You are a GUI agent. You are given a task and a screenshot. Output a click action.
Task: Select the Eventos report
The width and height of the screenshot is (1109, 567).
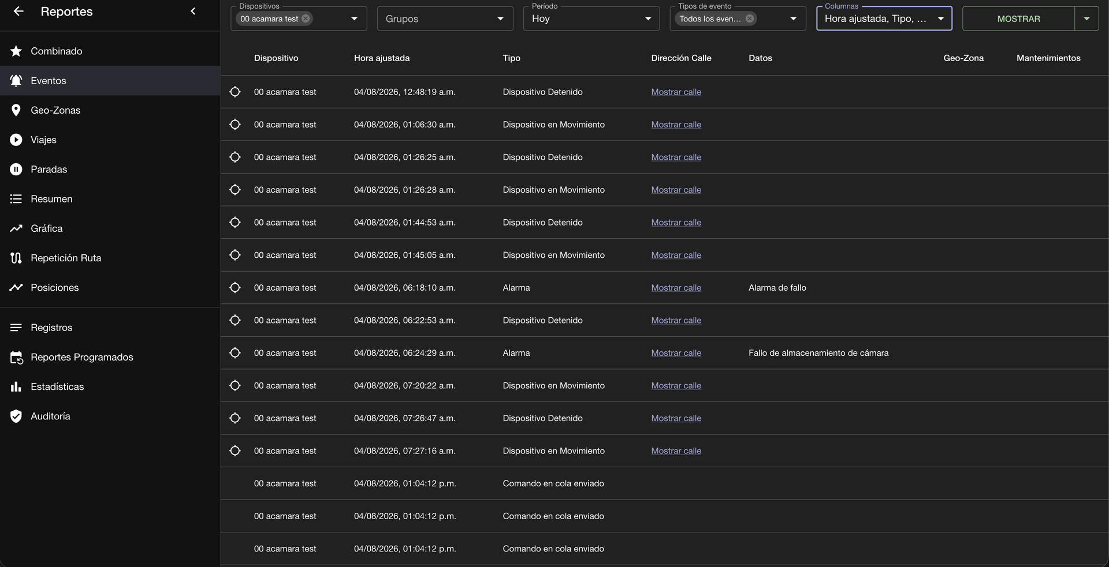110,81
